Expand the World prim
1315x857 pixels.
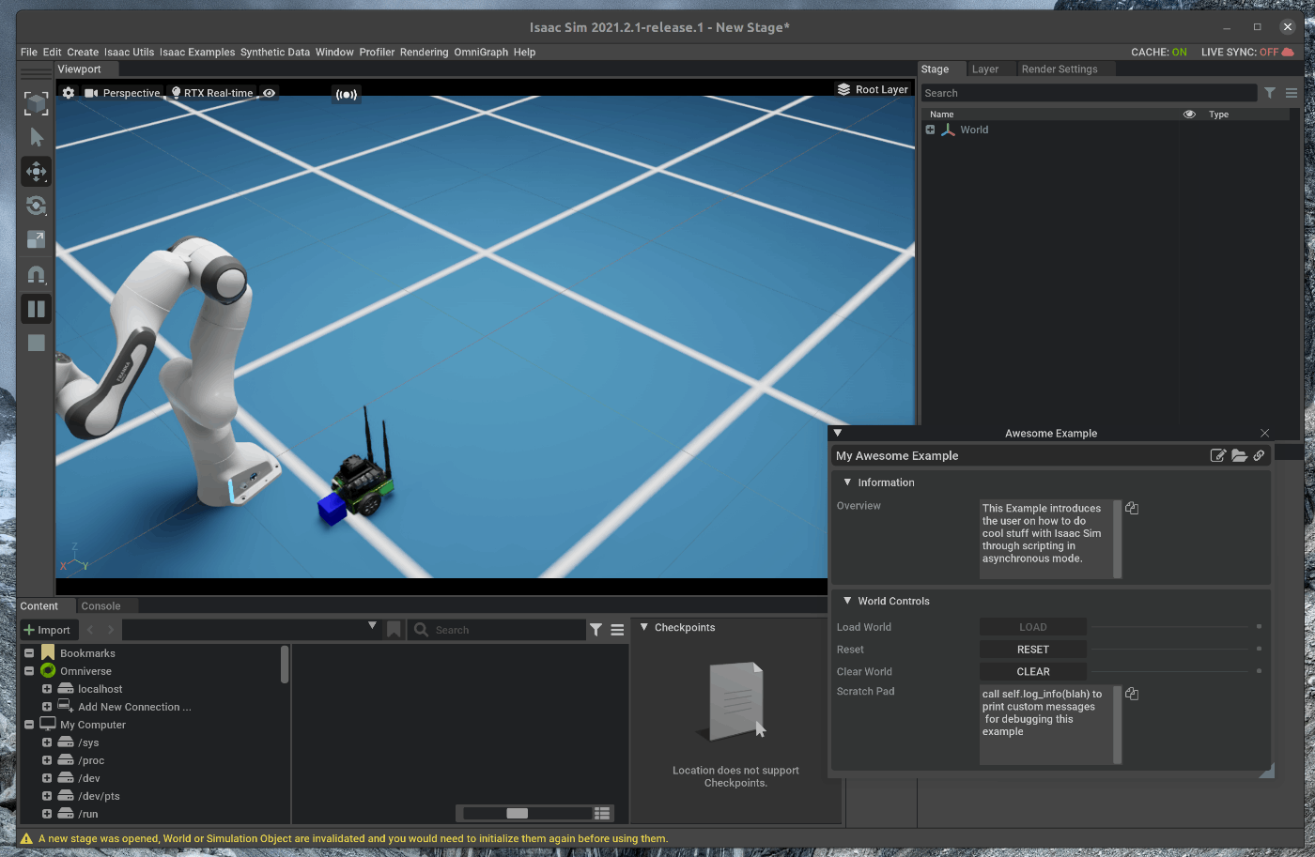tap(930, 130)
